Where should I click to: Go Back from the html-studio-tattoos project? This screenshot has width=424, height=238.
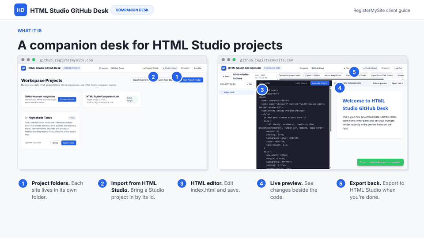[226, 76]
